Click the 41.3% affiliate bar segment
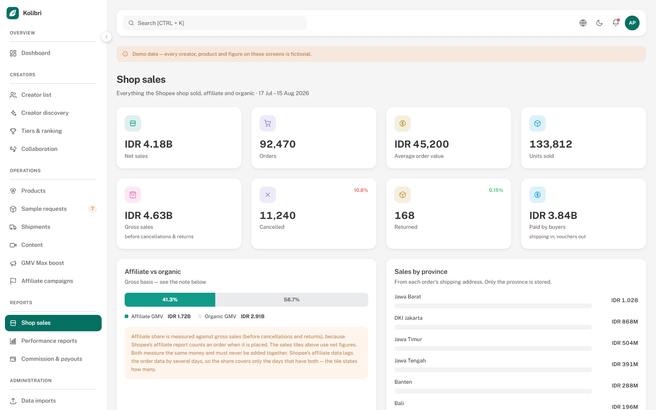Viewport: 656px width, 410px height. pyautogui.click(x=170, y=300)
